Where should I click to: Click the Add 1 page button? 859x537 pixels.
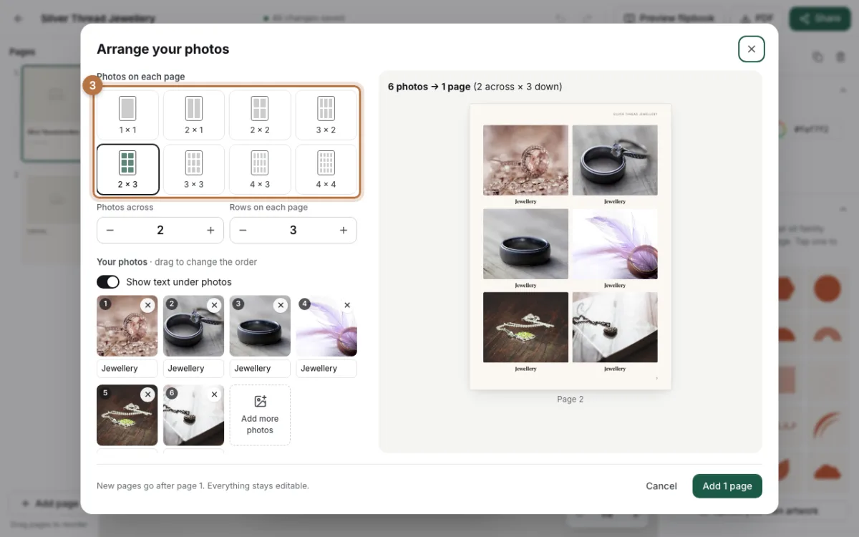727,486
